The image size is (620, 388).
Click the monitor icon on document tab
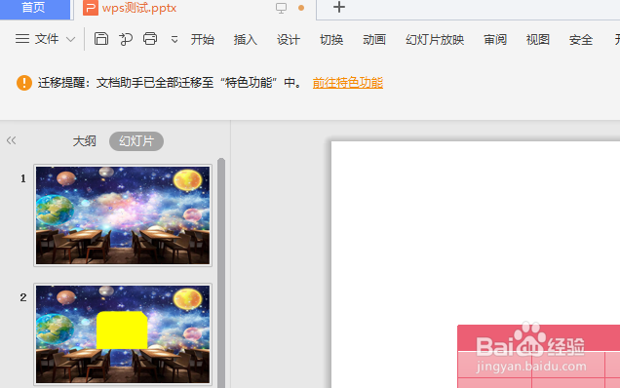[x=281, y=8]
